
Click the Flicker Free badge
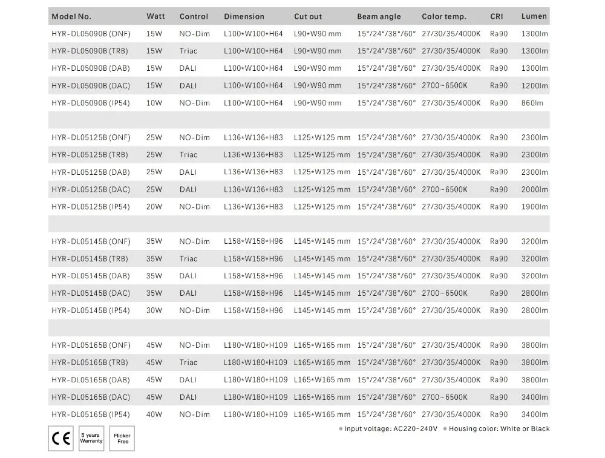click(x=123, y=438)
